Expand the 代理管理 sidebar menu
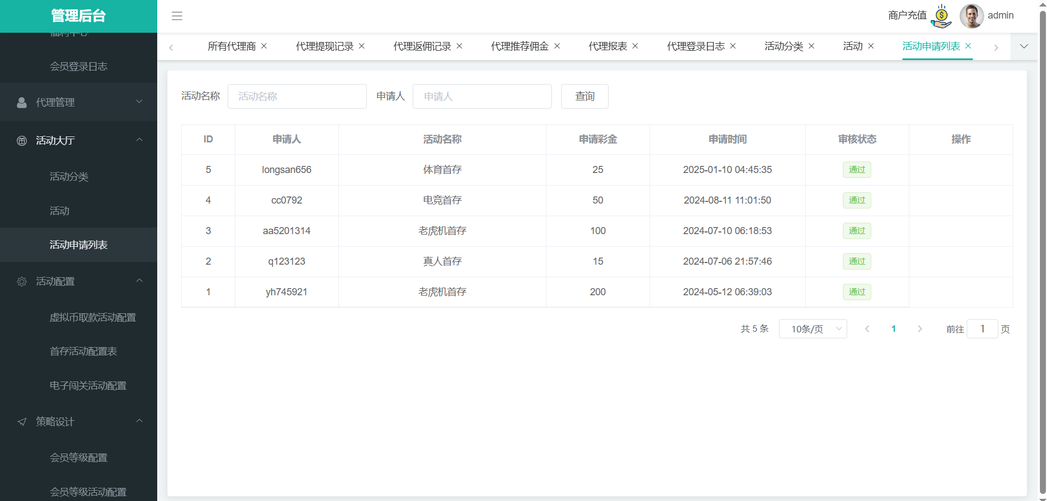This screenshot has width=1047, height=501. point(79,102)
